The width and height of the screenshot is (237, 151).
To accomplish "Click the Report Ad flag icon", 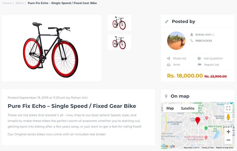I will [x=199, y=65].
